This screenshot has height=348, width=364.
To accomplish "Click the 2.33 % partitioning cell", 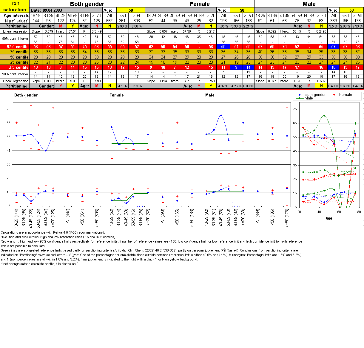I will point(357,26).
